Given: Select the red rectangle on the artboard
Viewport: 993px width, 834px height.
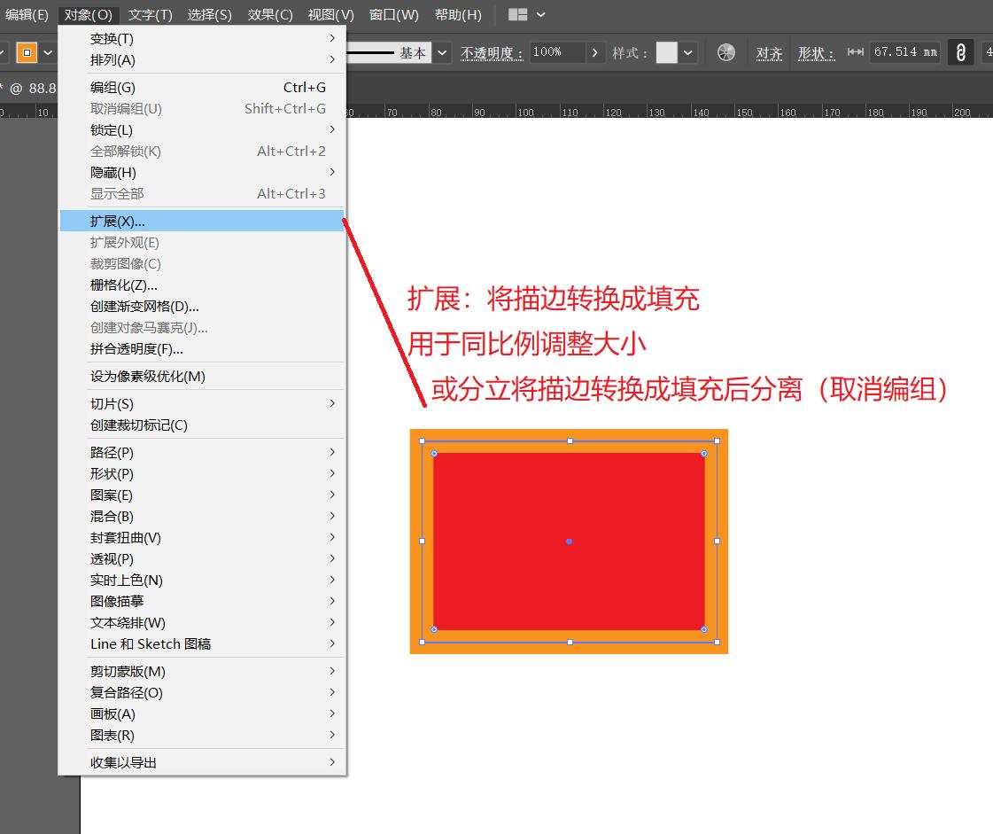Looking at the screenshot, I should point(568,542).
